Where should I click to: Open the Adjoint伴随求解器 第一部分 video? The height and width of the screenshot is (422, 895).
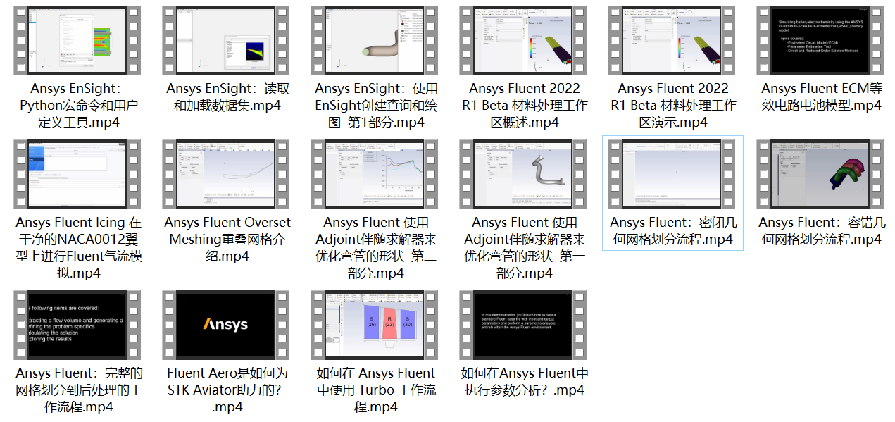523,174
